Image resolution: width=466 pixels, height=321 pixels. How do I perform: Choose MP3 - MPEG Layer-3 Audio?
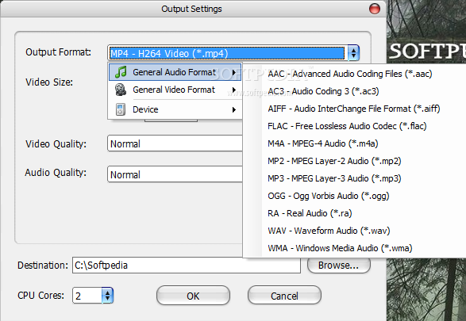pyautogui.click(x=334, y=178)
